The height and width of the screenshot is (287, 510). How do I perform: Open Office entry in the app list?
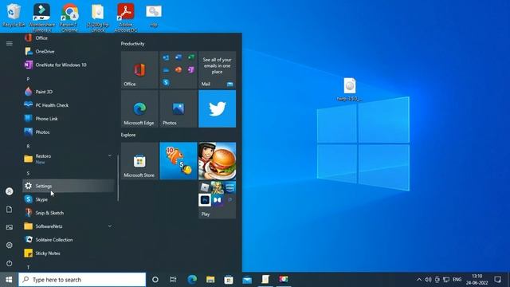coord(69,38)
